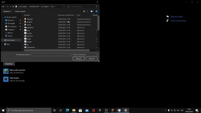Open Cortana from the taskbar
Viewport: 201px width, 113px height.
54,110
